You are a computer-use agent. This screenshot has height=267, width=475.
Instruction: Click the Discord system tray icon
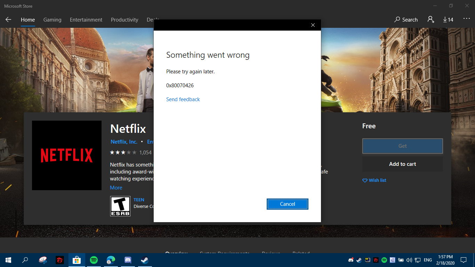pos(351,260)
